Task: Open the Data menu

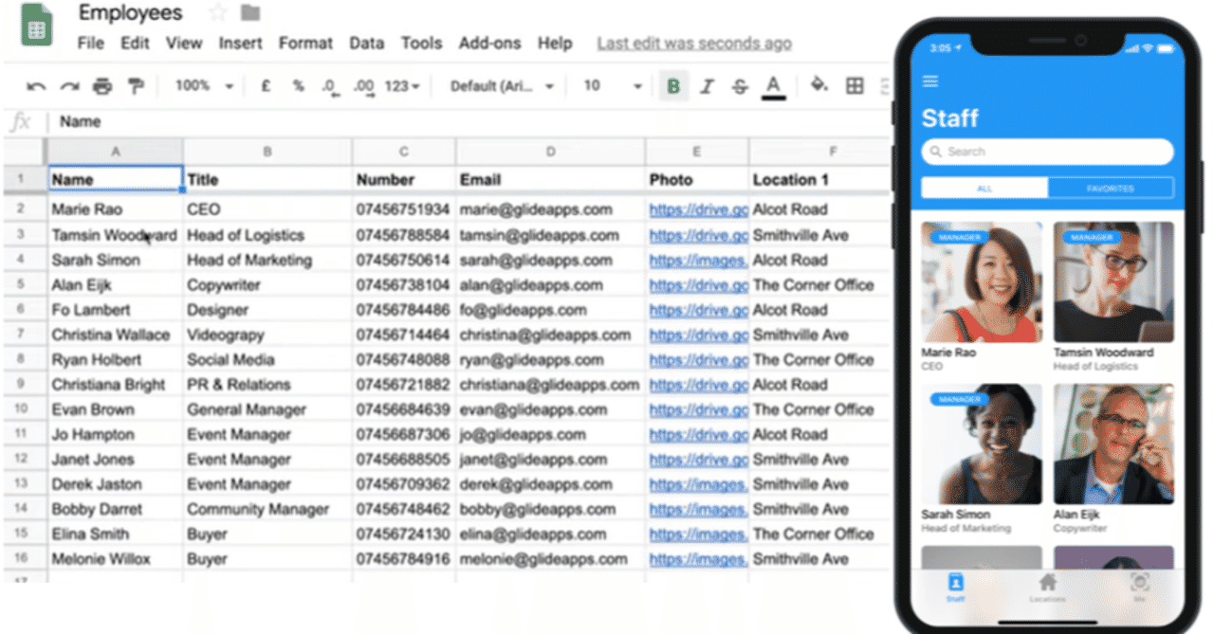Action: click(366, 44)
